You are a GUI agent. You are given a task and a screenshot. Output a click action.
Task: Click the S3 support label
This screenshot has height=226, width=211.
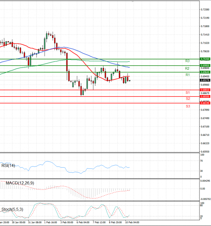tap(188, 106)
